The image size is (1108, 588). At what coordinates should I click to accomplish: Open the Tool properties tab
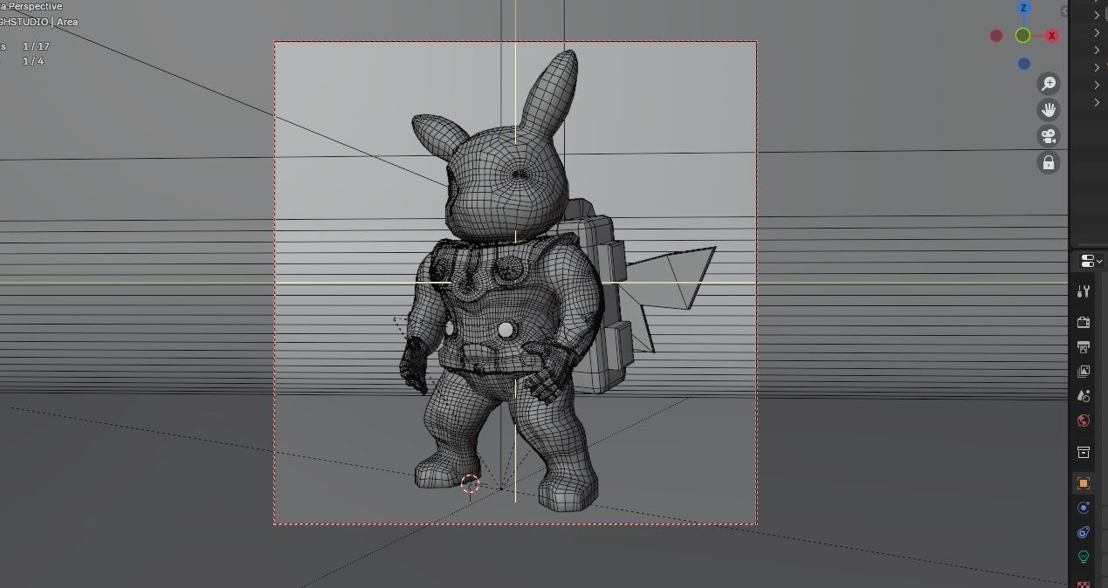pyautogui.click(x=1084, y=291)
